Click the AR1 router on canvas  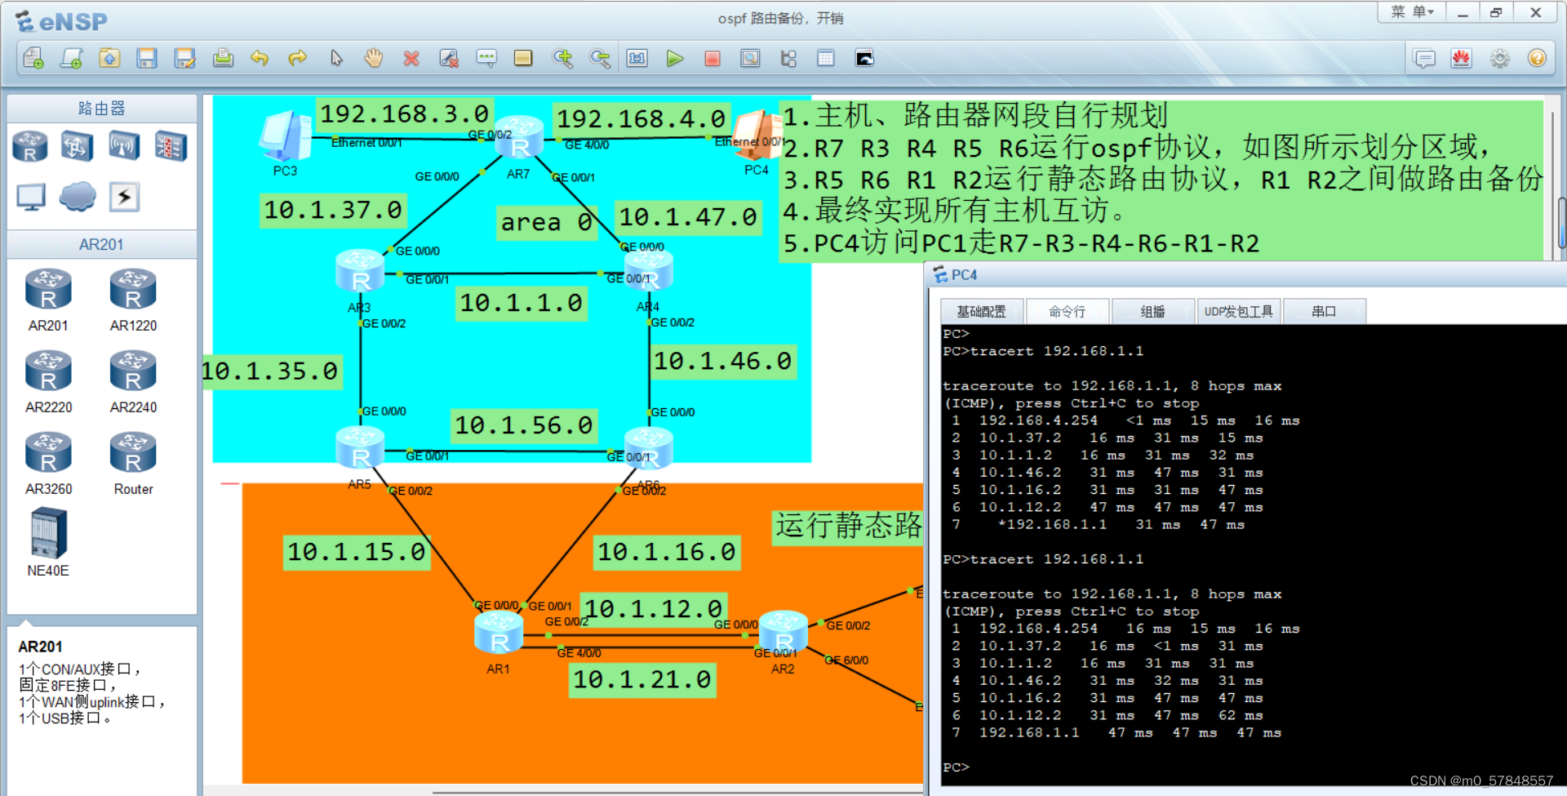click(499, 633)
